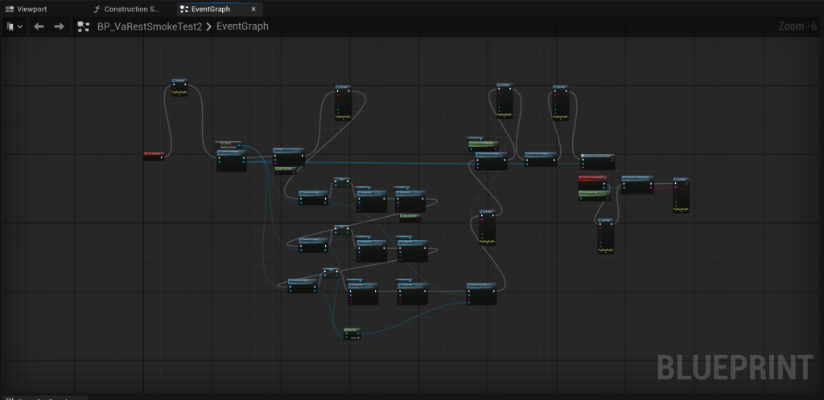Click the Viewport tab grid icon
This screenshot has width=824, height=400.
coord(10,9)
